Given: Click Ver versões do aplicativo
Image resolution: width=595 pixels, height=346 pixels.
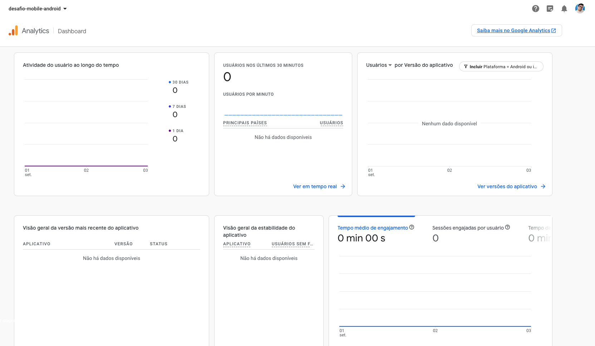Looking at the screenshot, I should (511, 186).
